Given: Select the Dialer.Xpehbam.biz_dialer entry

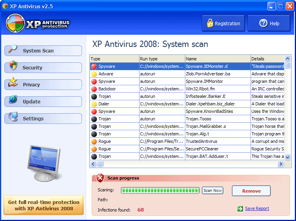Looking at the screenshot, I should click(218, 104).
